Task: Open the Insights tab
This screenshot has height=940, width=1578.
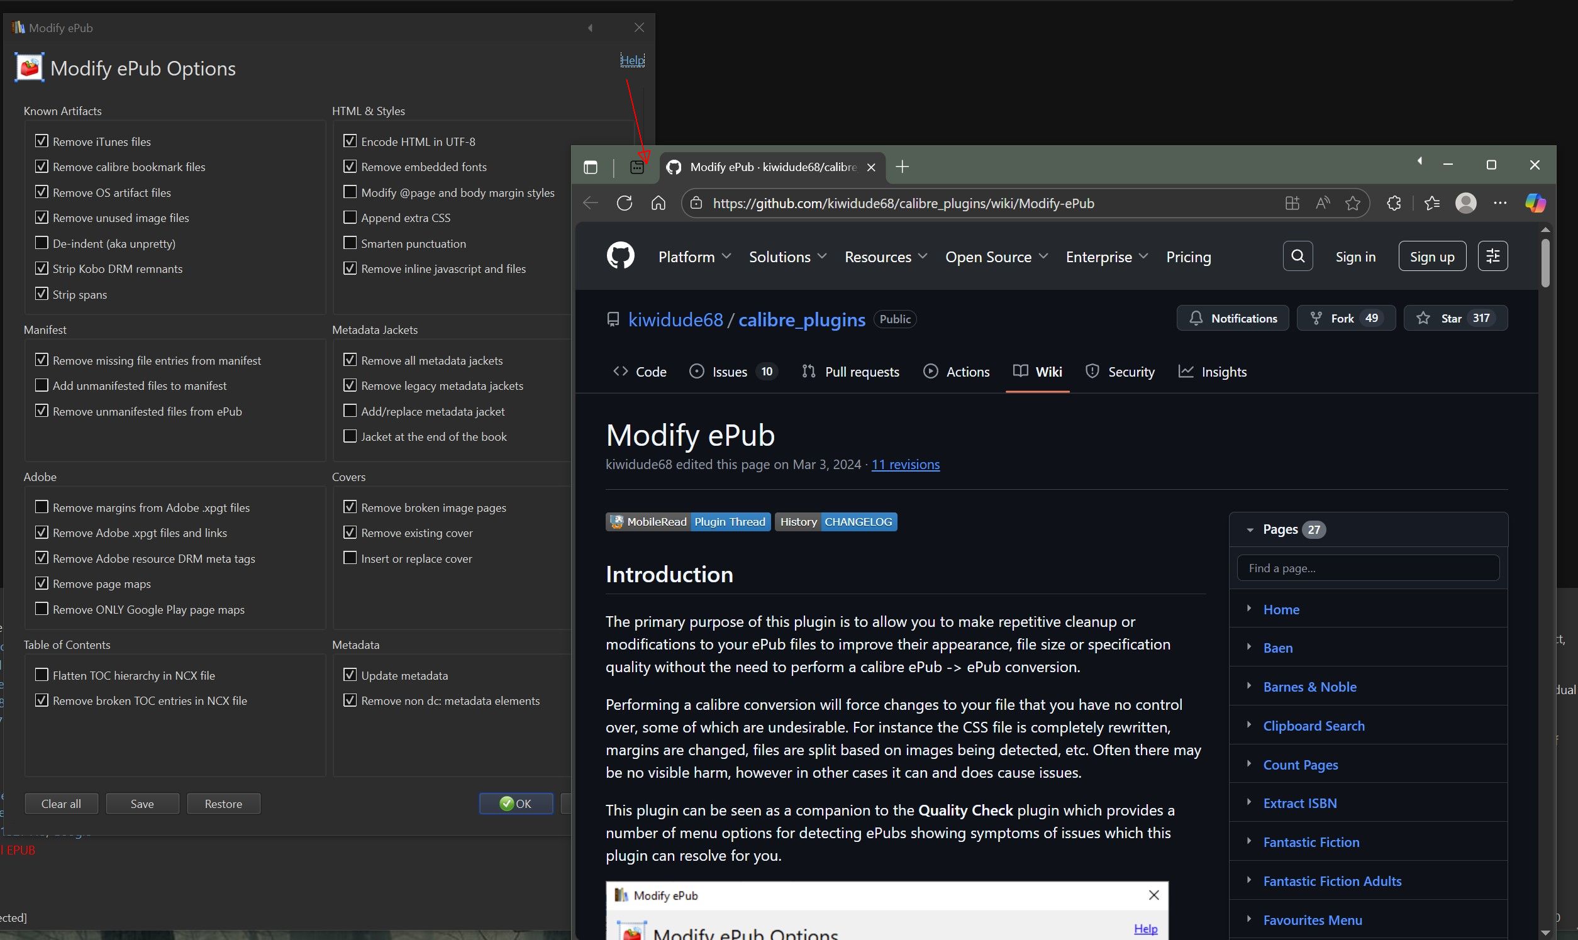Action: 1213,372
